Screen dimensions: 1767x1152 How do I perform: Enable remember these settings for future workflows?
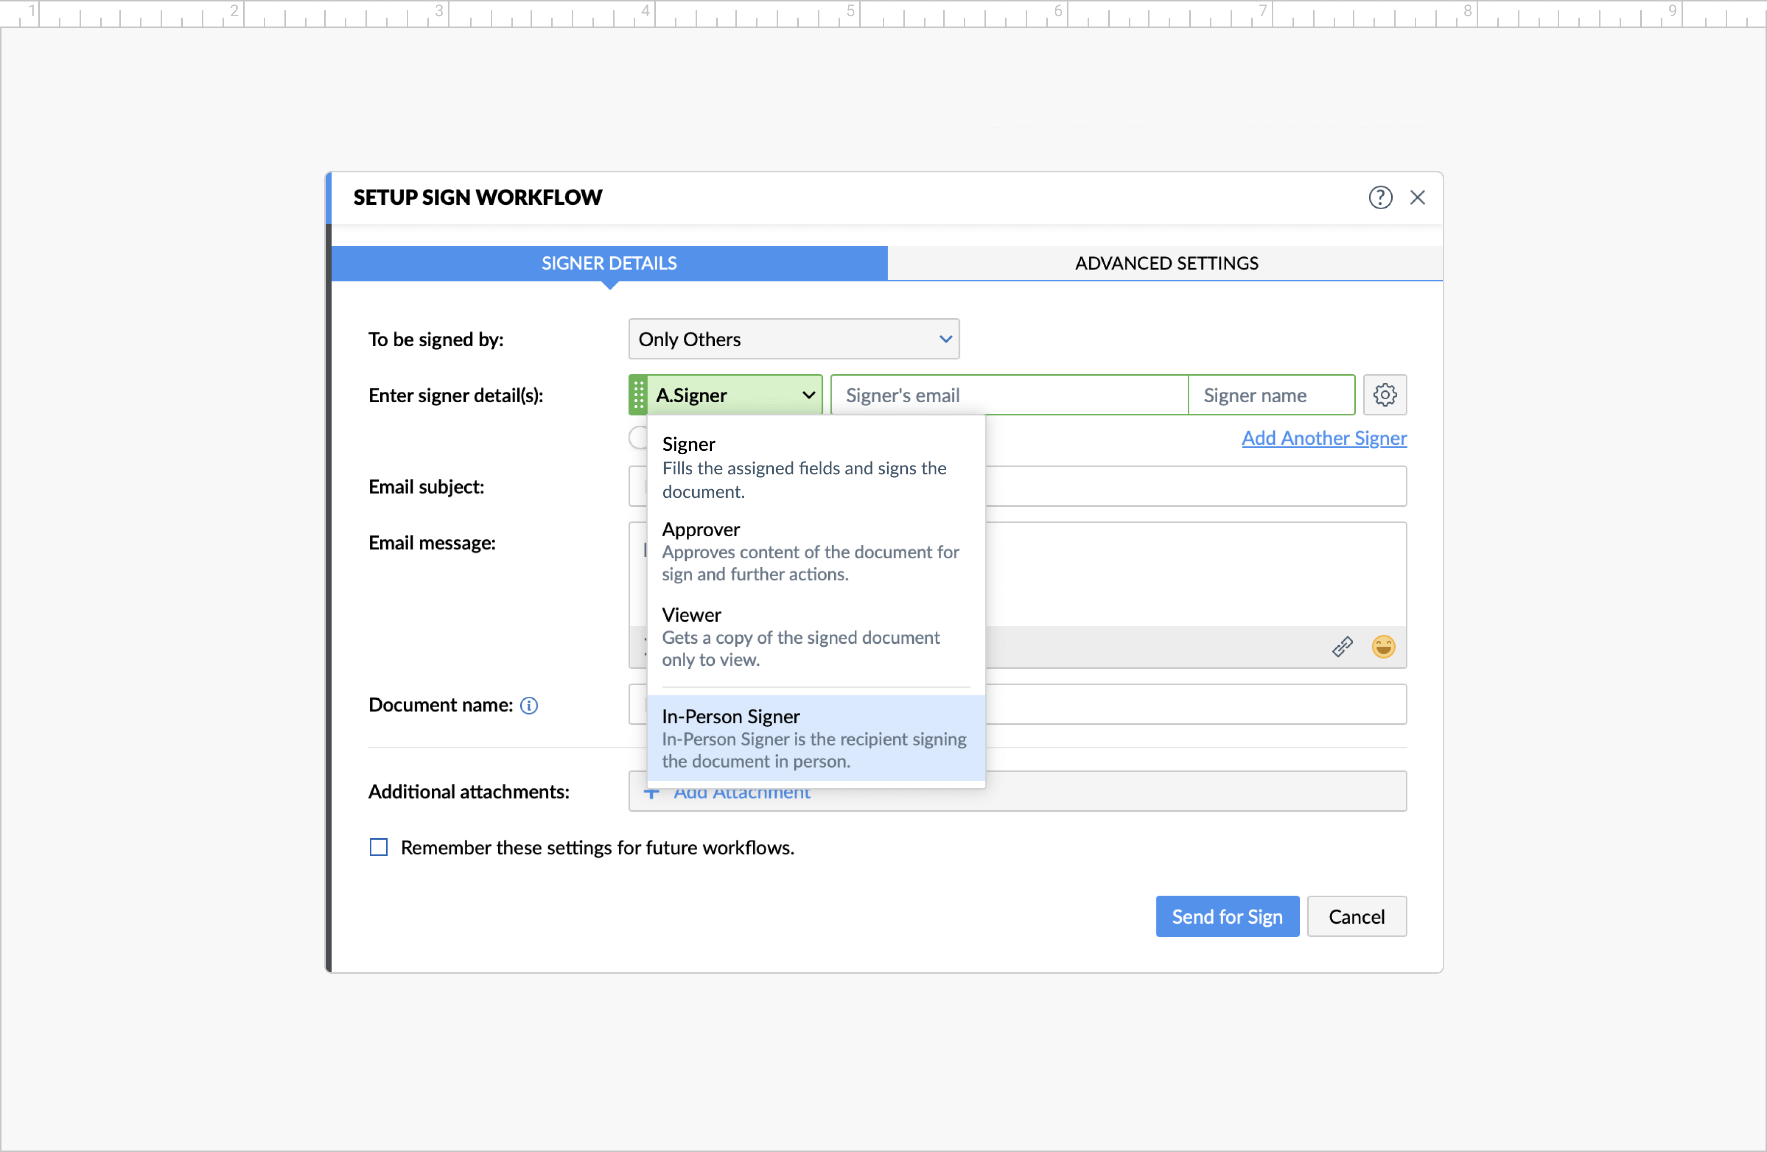[x=379, y=847]
